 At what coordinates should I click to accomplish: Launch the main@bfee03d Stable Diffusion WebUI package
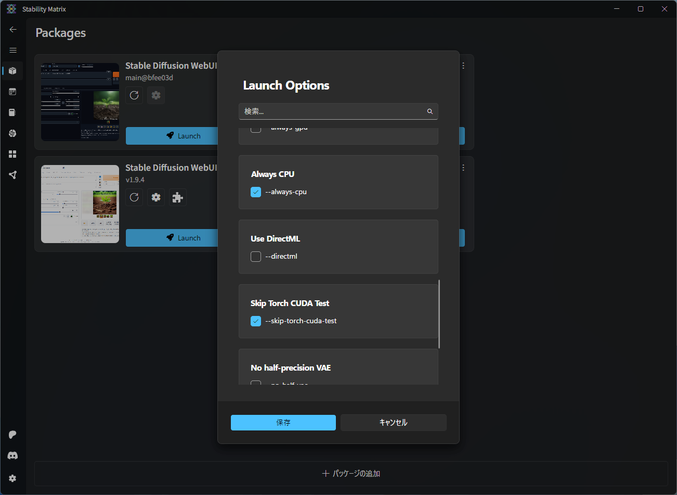(172, 136)
